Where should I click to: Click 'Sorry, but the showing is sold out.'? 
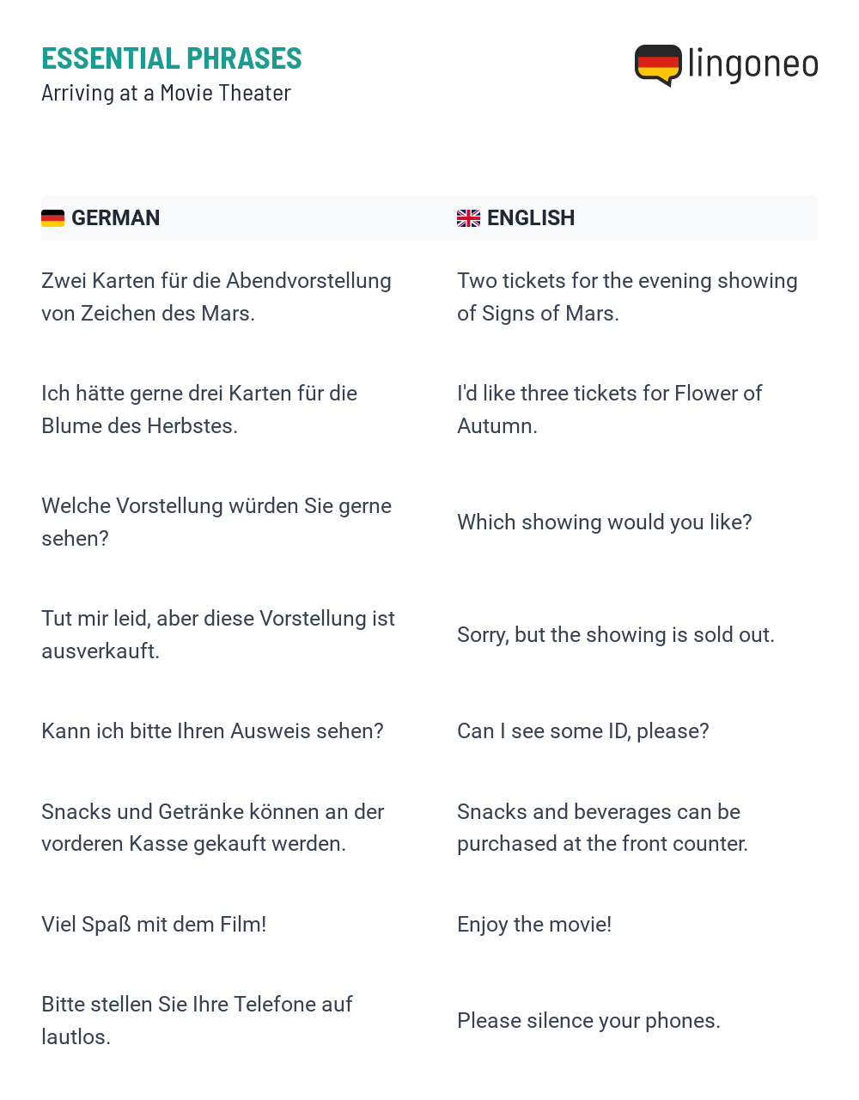(616, 635)
